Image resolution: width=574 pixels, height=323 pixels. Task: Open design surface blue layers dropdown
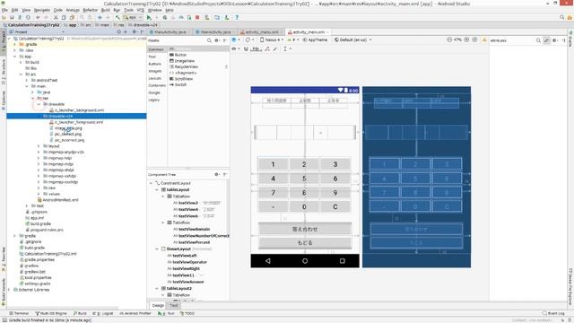(235, 39)
